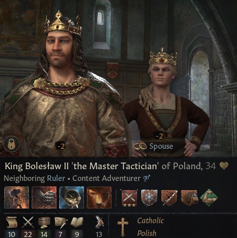Click the first personality trait icon
This screenshot has width=237, height=238.
pyautogui.click(x=17, y=197)
